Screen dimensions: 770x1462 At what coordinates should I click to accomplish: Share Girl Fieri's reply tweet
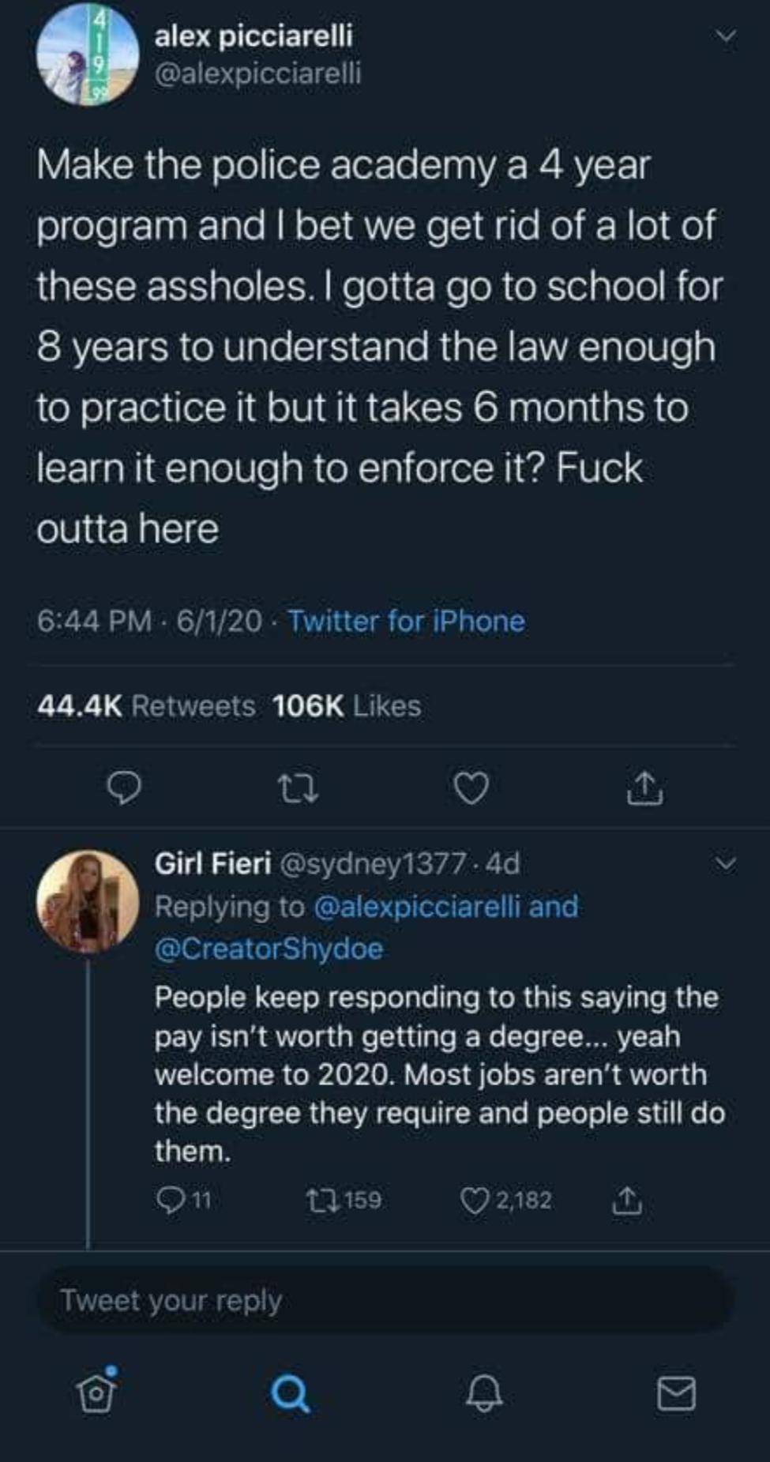pos(627,1201)
